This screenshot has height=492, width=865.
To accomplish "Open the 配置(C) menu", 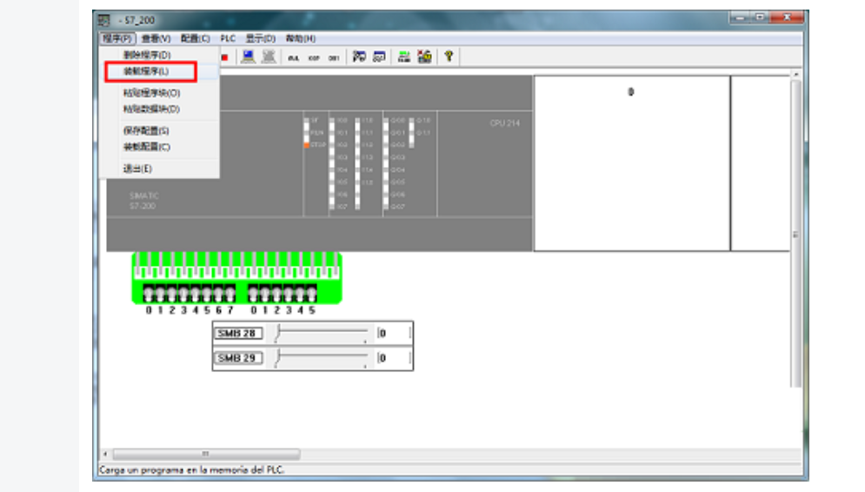I will pyautogui.click(x=196, y=38).
